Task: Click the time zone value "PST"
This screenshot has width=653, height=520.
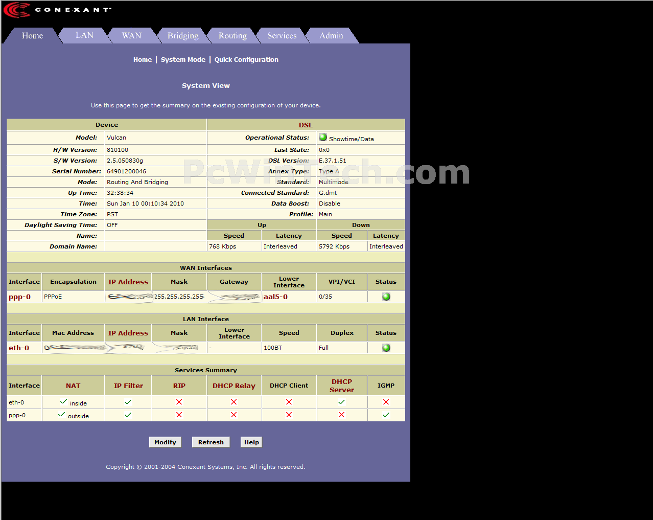Action: coord(112,214)
